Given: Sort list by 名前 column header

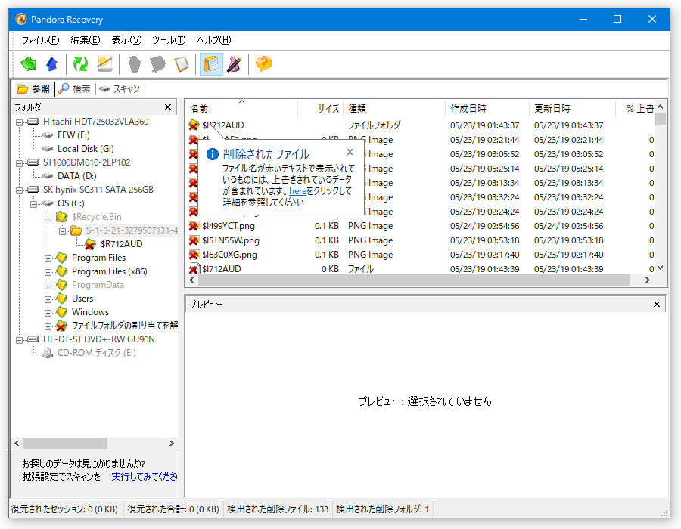Looking at the screenshot, I should (242, 108).
